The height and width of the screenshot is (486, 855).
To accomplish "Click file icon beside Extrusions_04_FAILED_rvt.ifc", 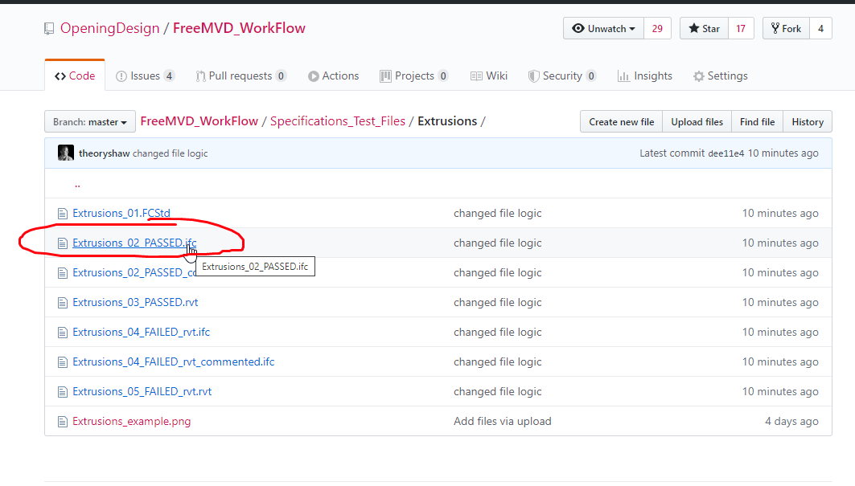I will point(63,333).
